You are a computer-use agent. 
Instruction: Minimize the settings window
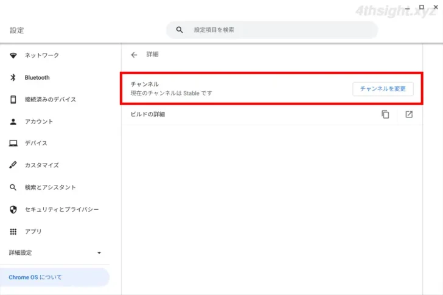(x=407, y=8)
